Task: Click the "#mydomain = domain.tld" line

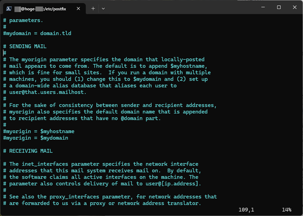Action: [x=37, y=33]
